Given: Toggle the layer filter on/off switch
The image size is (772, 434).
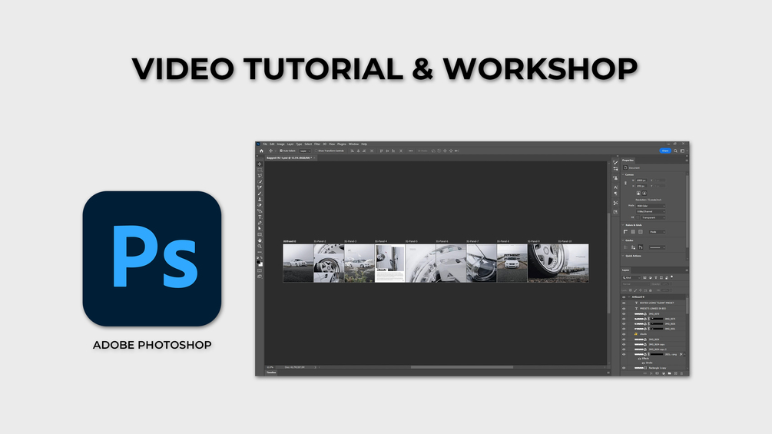Looking at the screenshot, I should (x=671, y=277).
